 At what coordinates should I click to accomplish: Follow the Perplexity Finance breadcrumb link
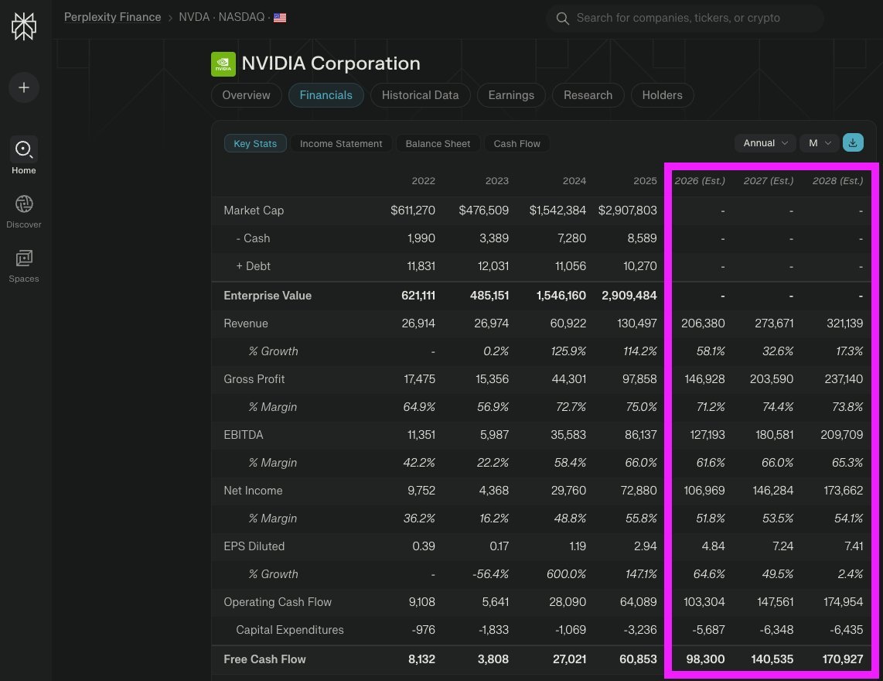(x=112, y=17)
